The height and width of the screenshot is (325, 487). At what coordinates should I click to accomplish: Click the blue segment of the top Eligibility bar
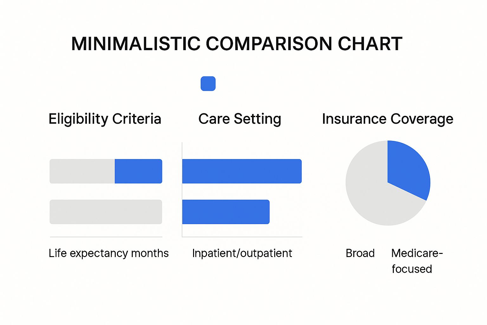pos(138,171)
